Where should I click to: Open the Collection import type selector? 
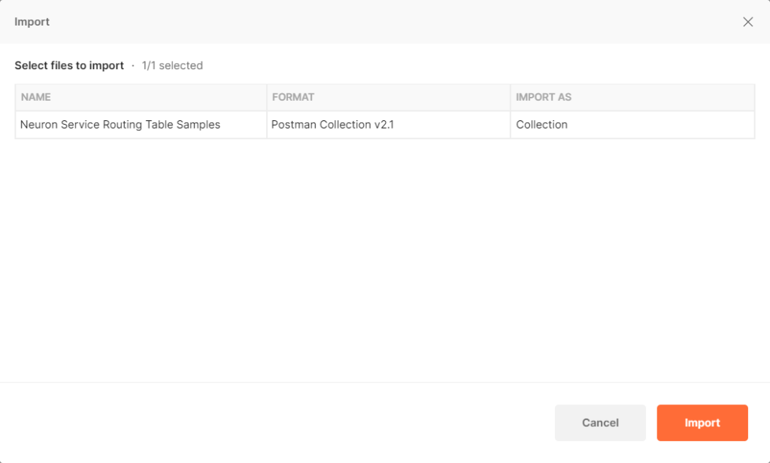pyautogui.click(x=541, y=124)
